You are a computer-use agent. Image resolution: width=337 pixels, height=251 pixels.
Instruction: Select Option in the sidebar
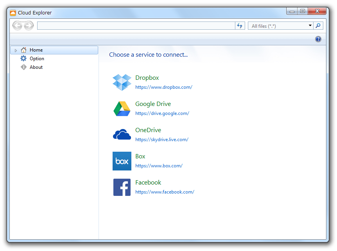37,59
